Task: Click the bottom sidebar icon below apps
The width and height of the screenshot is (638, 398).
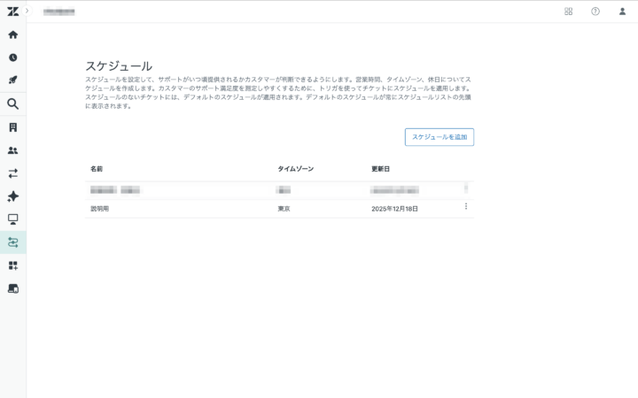Action: 12,288
